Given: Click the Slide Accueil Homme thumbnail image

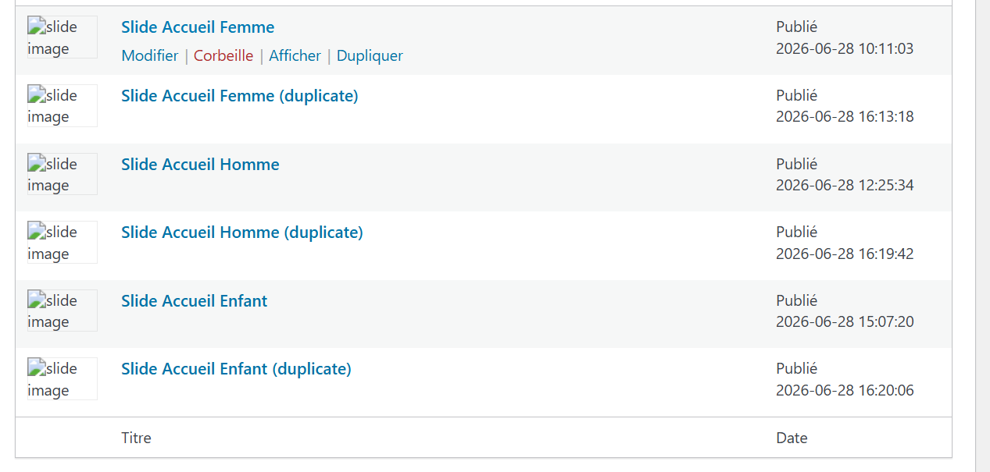Looking at the screenshot, I should (x=63, y=174).
